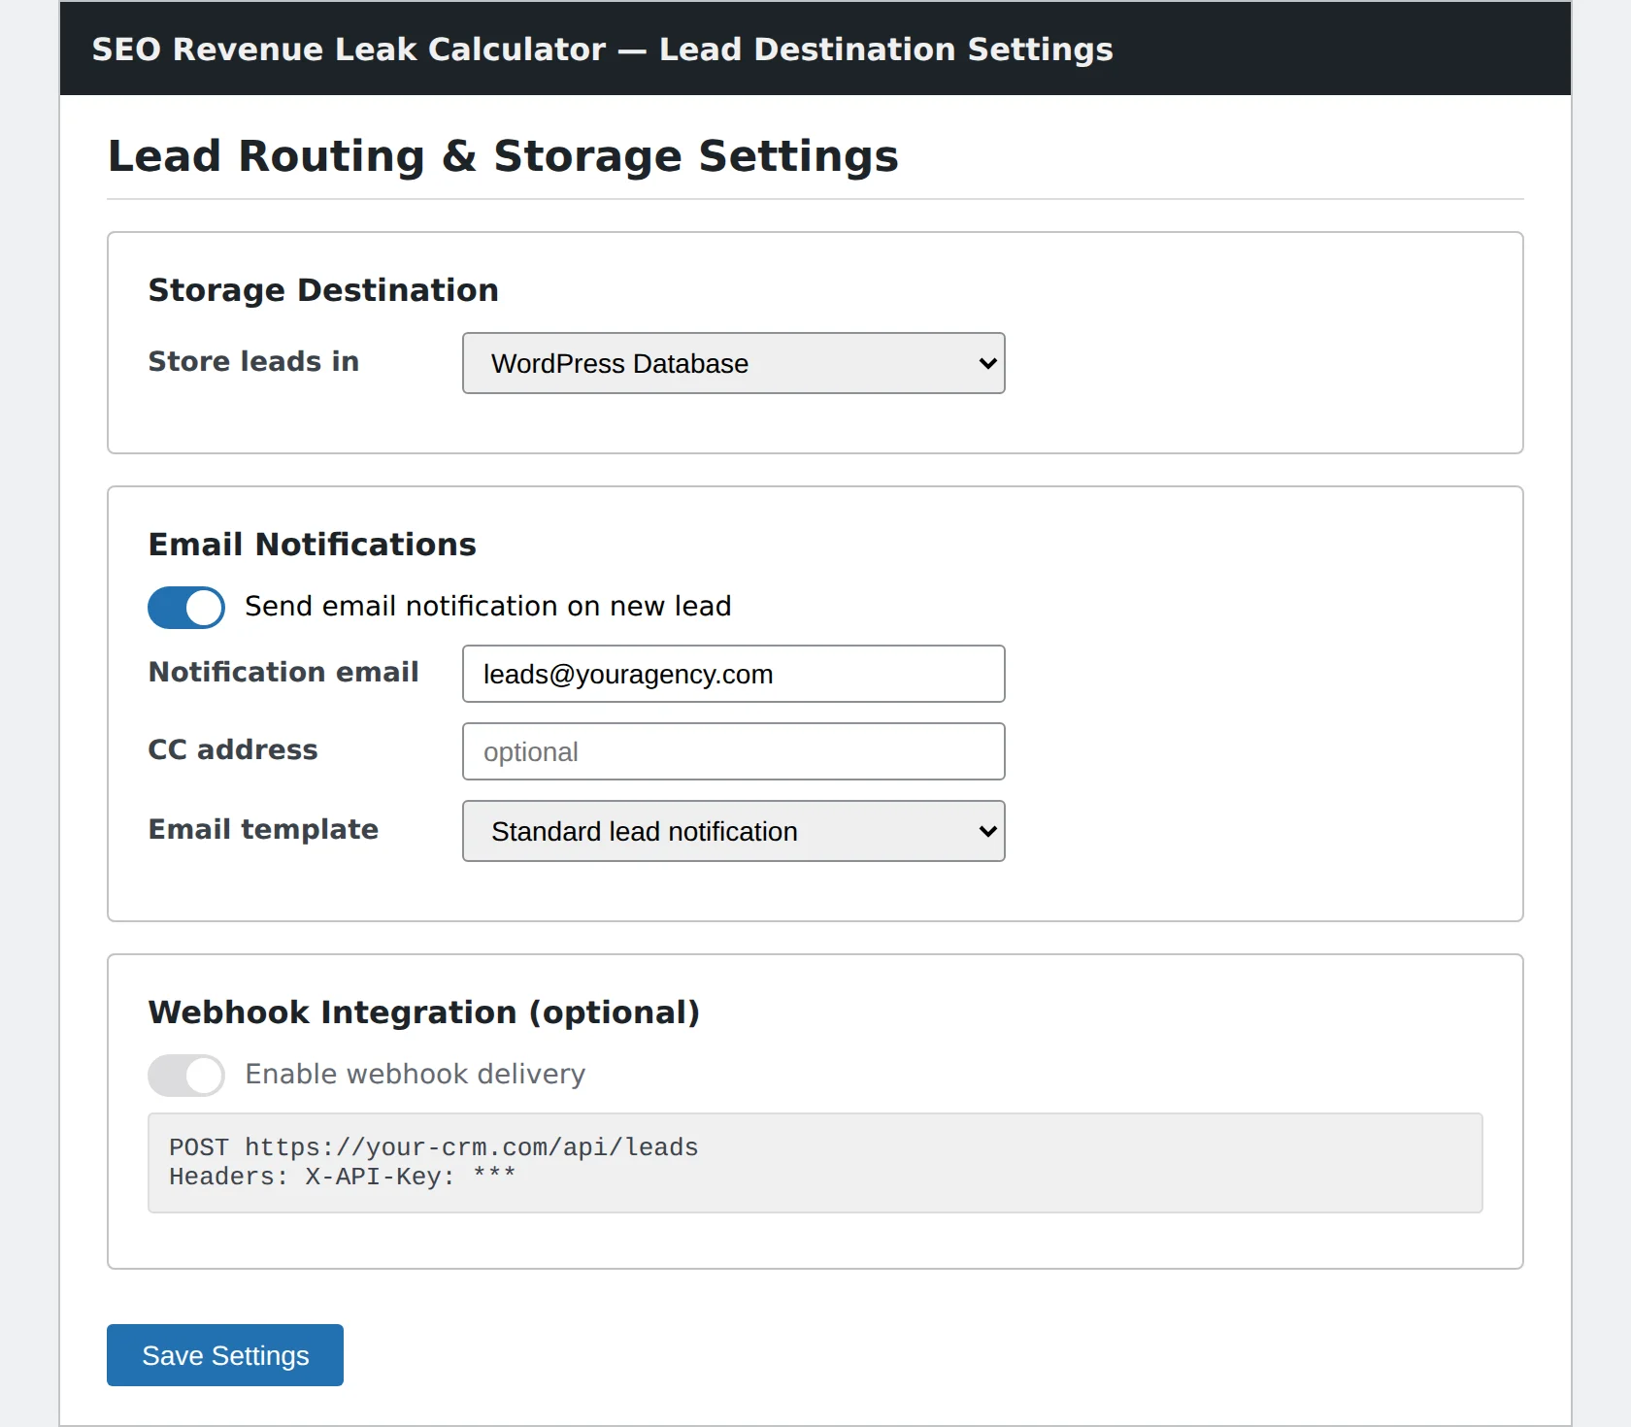1631x1427 pixels.
Task: Toggle Send email notification on new lead
Action: point(186,608)
